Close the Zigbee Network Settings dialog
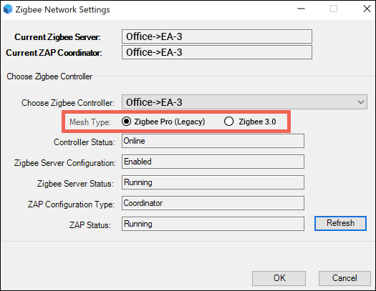Viewport: 376px width, 291px height. [367, 9]
